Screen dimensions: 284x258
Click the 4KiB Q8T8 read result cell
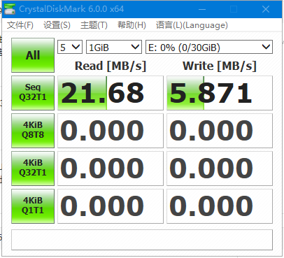click(111, 131)
